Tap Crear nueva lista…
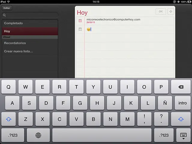This screenshot has height=144, width=192. pyautogui.click(x=30, y=51)
